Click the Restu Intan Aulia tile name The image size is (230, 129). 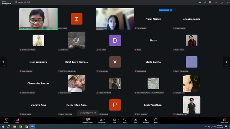[x=77, y=105]
